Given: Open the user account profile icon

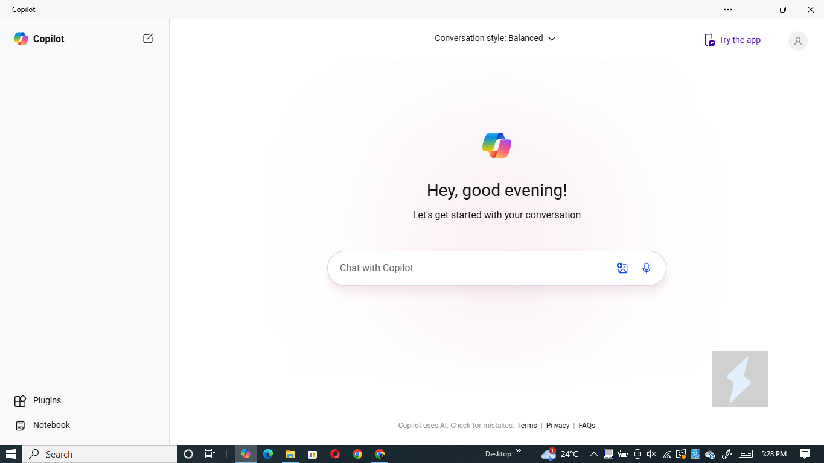Looking at the screenshot, I should (x=797, y=40).
